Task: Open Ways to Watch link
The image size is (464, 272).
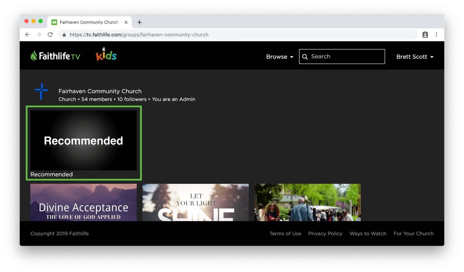Action: point(368,234)
